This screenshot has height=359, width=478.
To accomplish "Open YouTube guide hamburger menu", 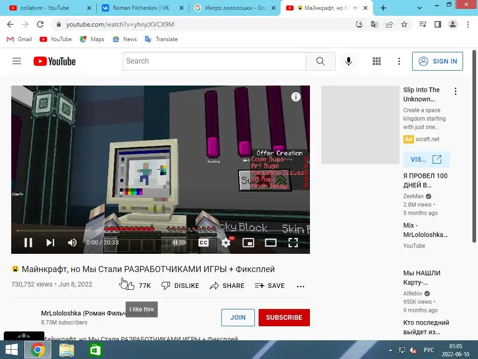I will pos(17,61).
